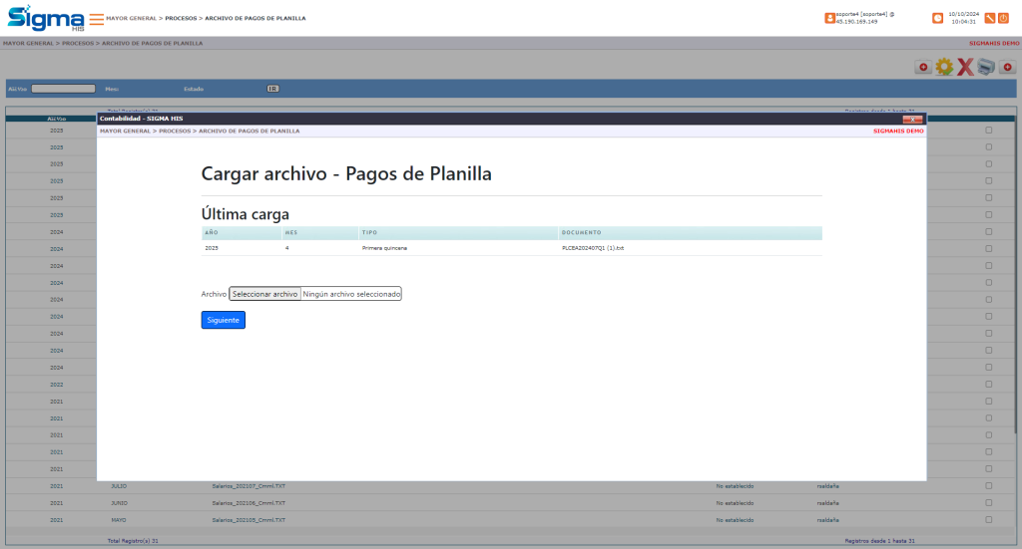Check the box for the MAYO 2021 row
The image size is (1022, 549).
point(989,520)
